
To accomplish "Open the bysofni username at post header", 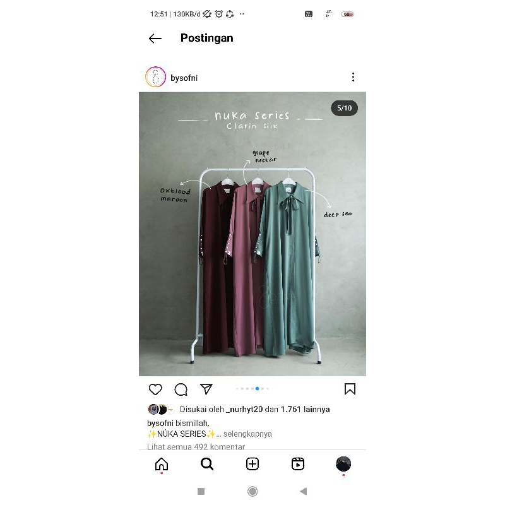I will [x=184, y=78].
